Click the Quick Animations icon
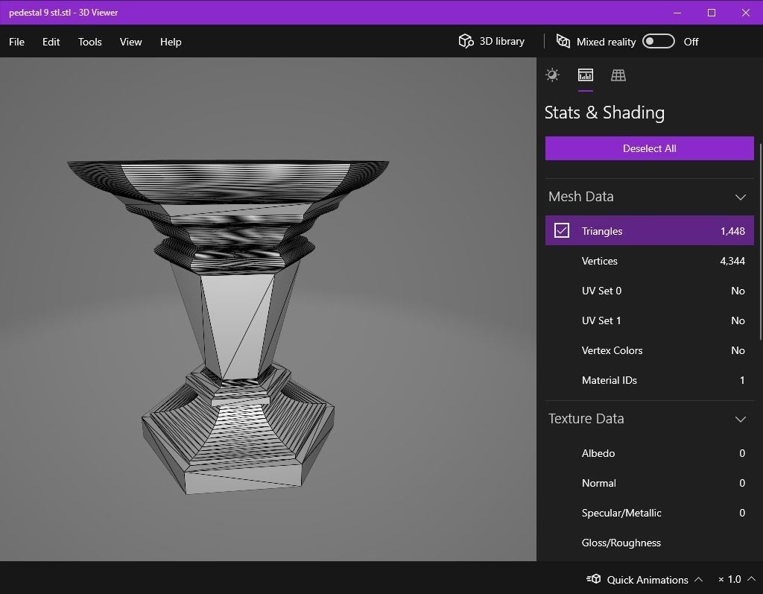763x594 pixels. [x=593, y=579]
